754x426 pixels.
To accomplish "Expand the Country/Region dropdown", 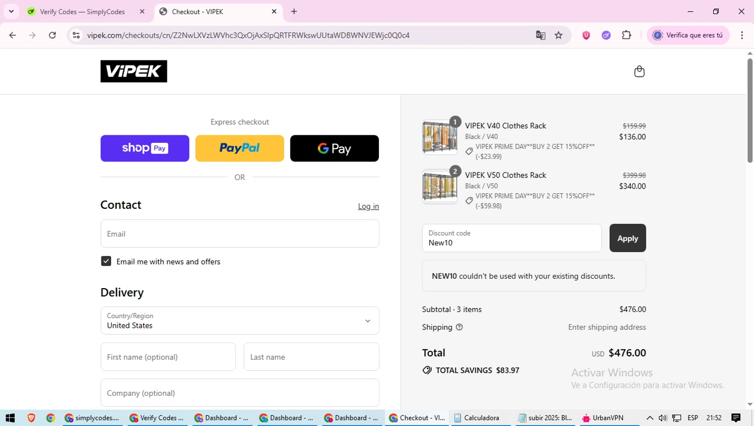I will 240,321.
